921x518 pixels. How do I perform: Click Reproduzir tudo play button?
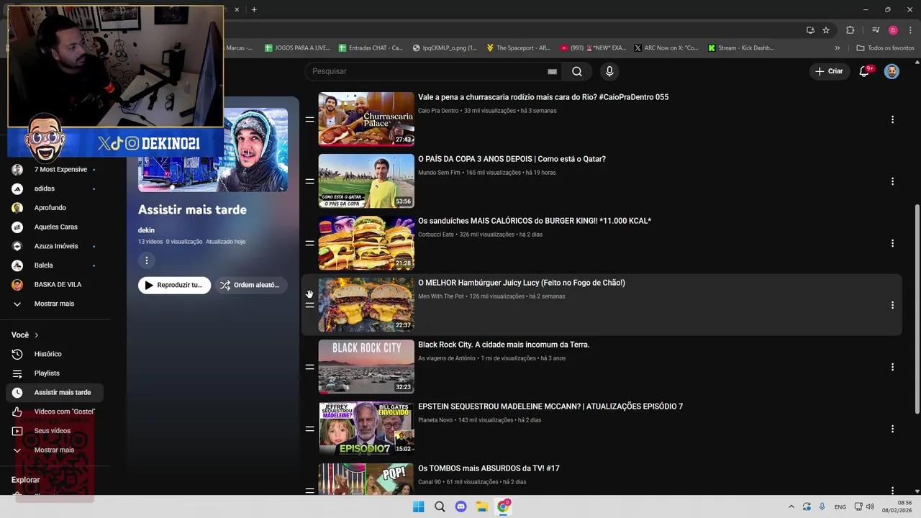[174, 285]
